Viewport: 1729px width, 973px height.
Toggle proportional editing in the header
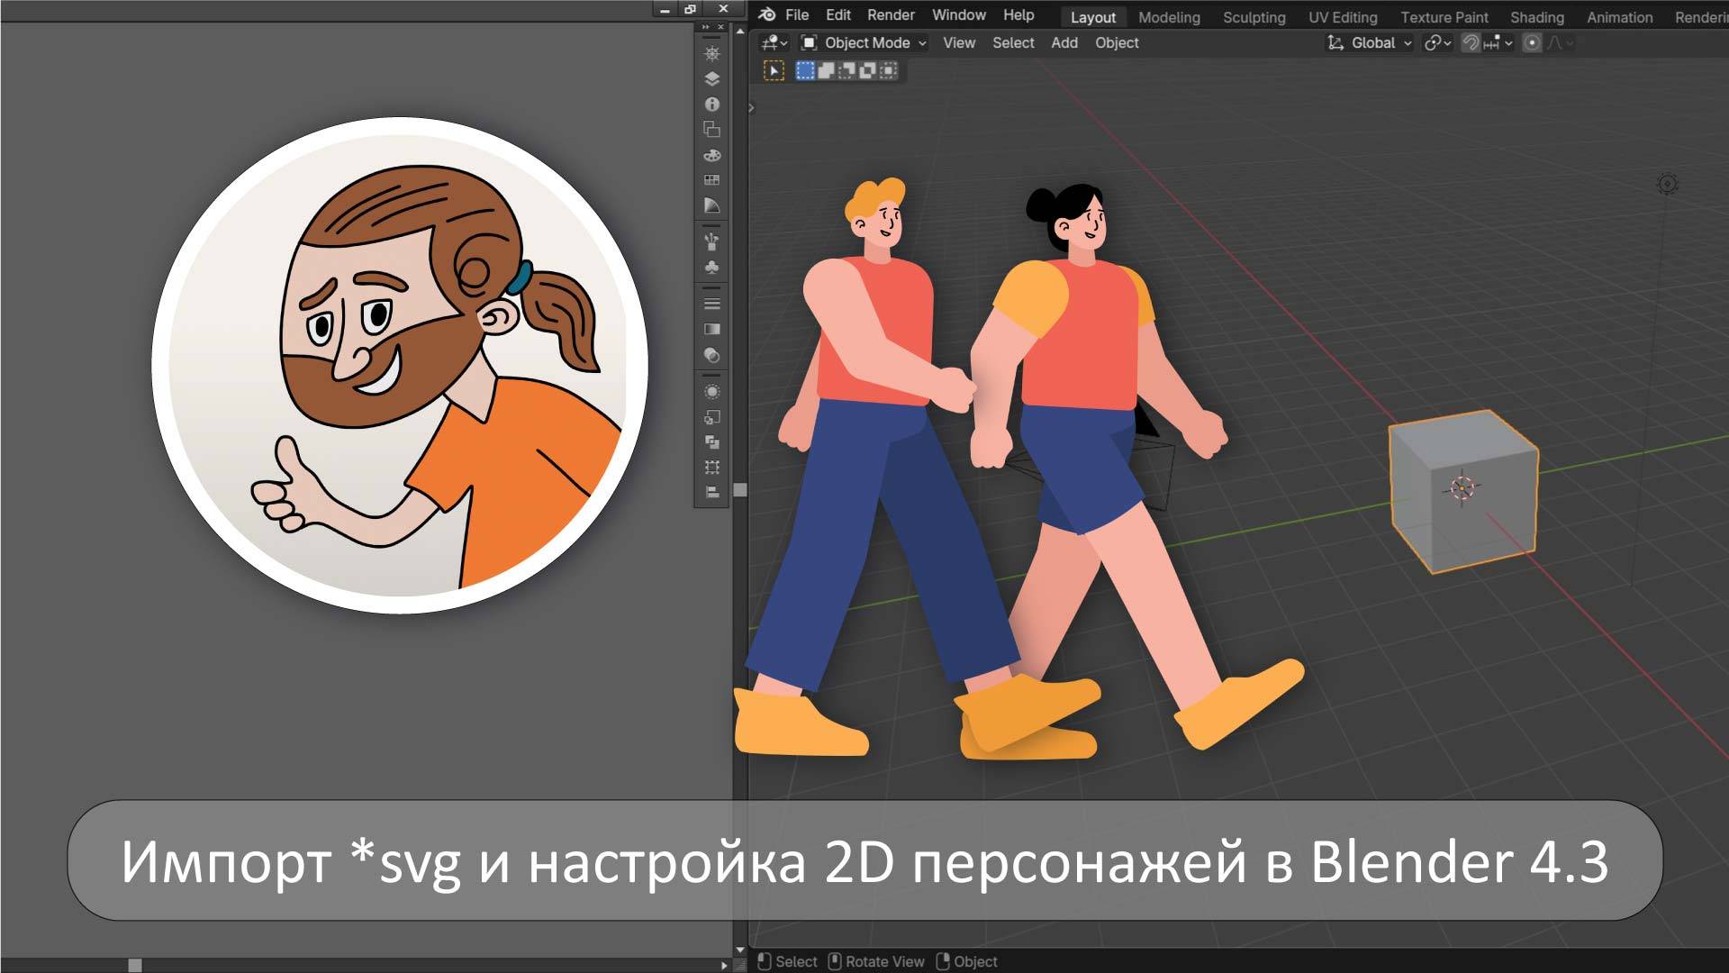(x=1531, y=42)
